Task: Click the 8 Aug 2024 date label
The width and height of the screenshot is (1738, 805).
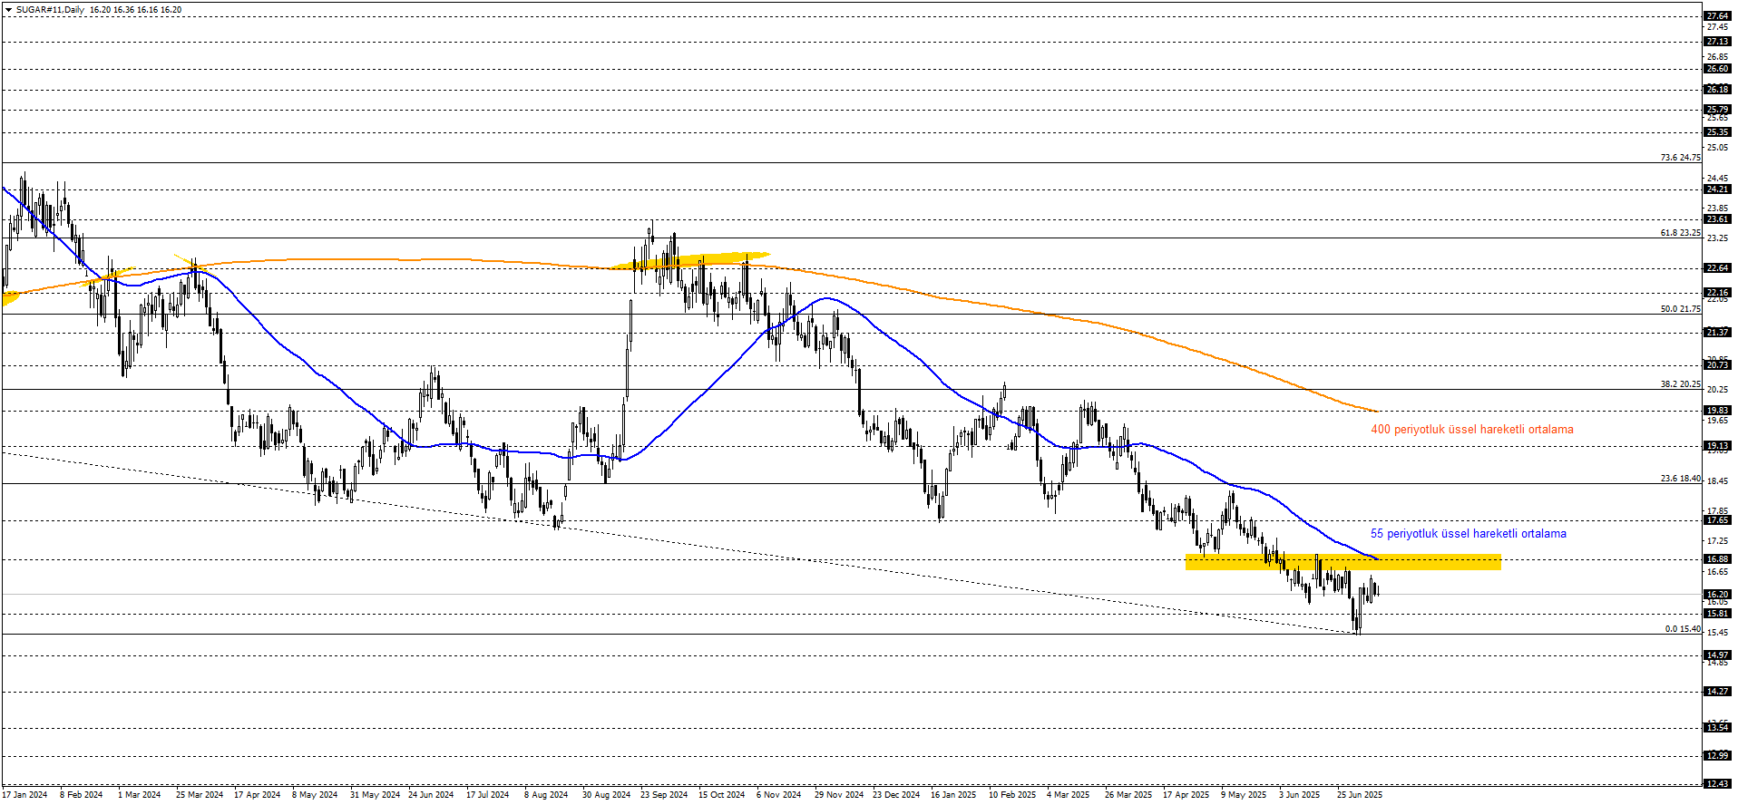Action: pos(546,795)
